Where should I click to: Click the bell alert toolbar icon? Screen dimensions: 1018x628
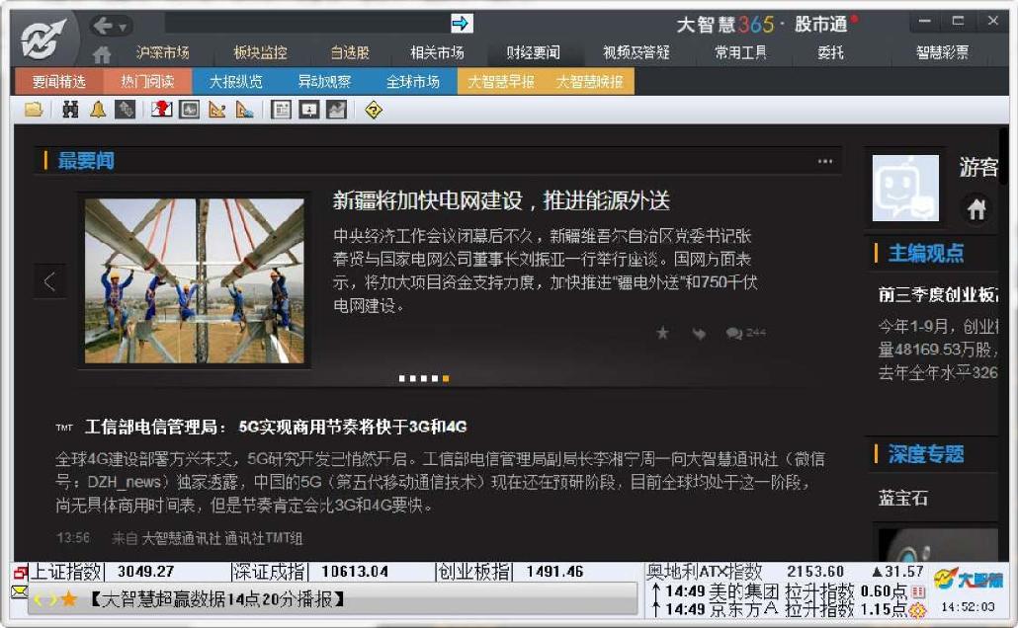(98, 110)
